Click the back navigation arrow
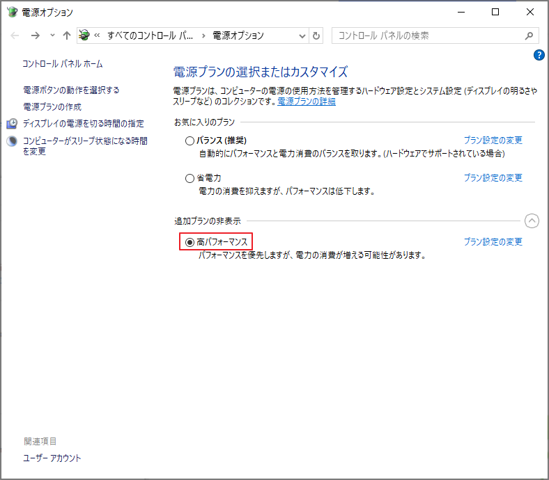 point(15,35)
